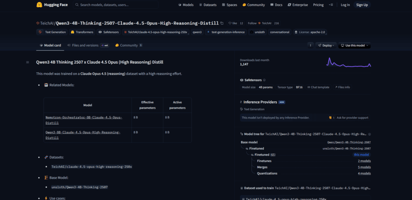Click the Effective parameters column header
Screen dimensions: 412x200
pos(147,105)
